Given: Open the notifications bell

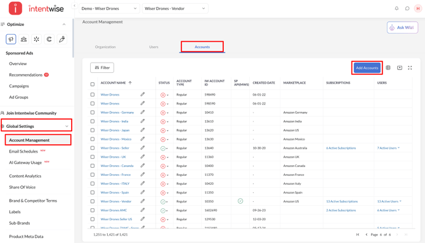Looking at the screenshot, I should [396, 8].
